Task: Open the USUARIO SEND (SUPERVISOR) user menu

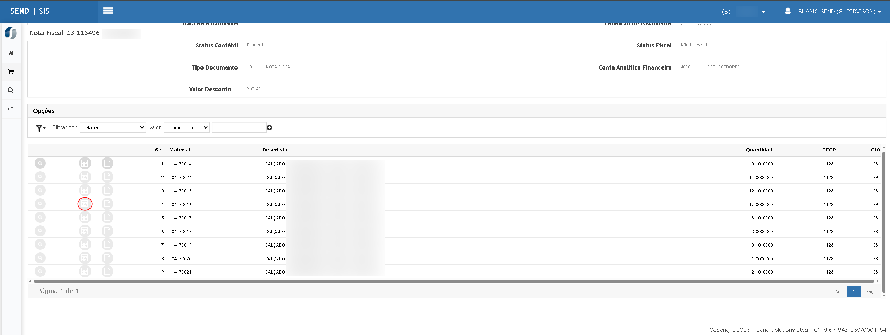Action: coord(833,11)
